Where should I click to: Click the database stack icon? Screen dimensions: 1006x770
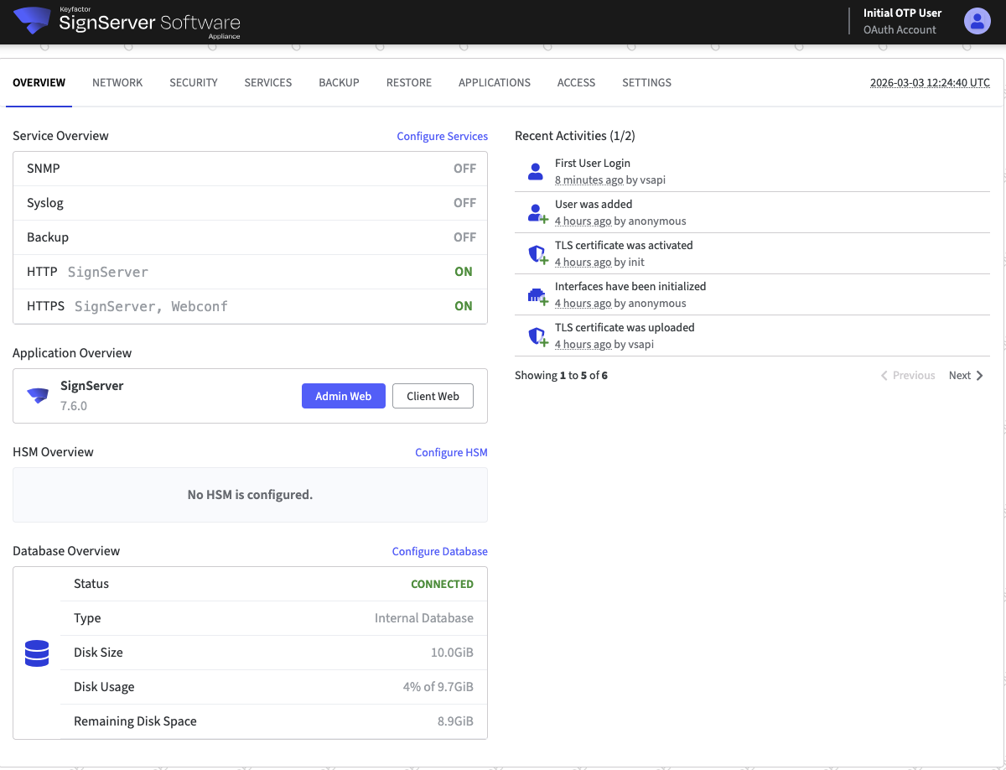(37, 653)
